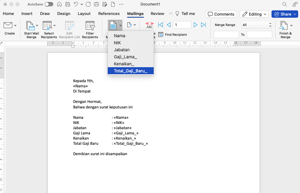Click the Comments button
This screenshot has height=193, width=300.
221,14
